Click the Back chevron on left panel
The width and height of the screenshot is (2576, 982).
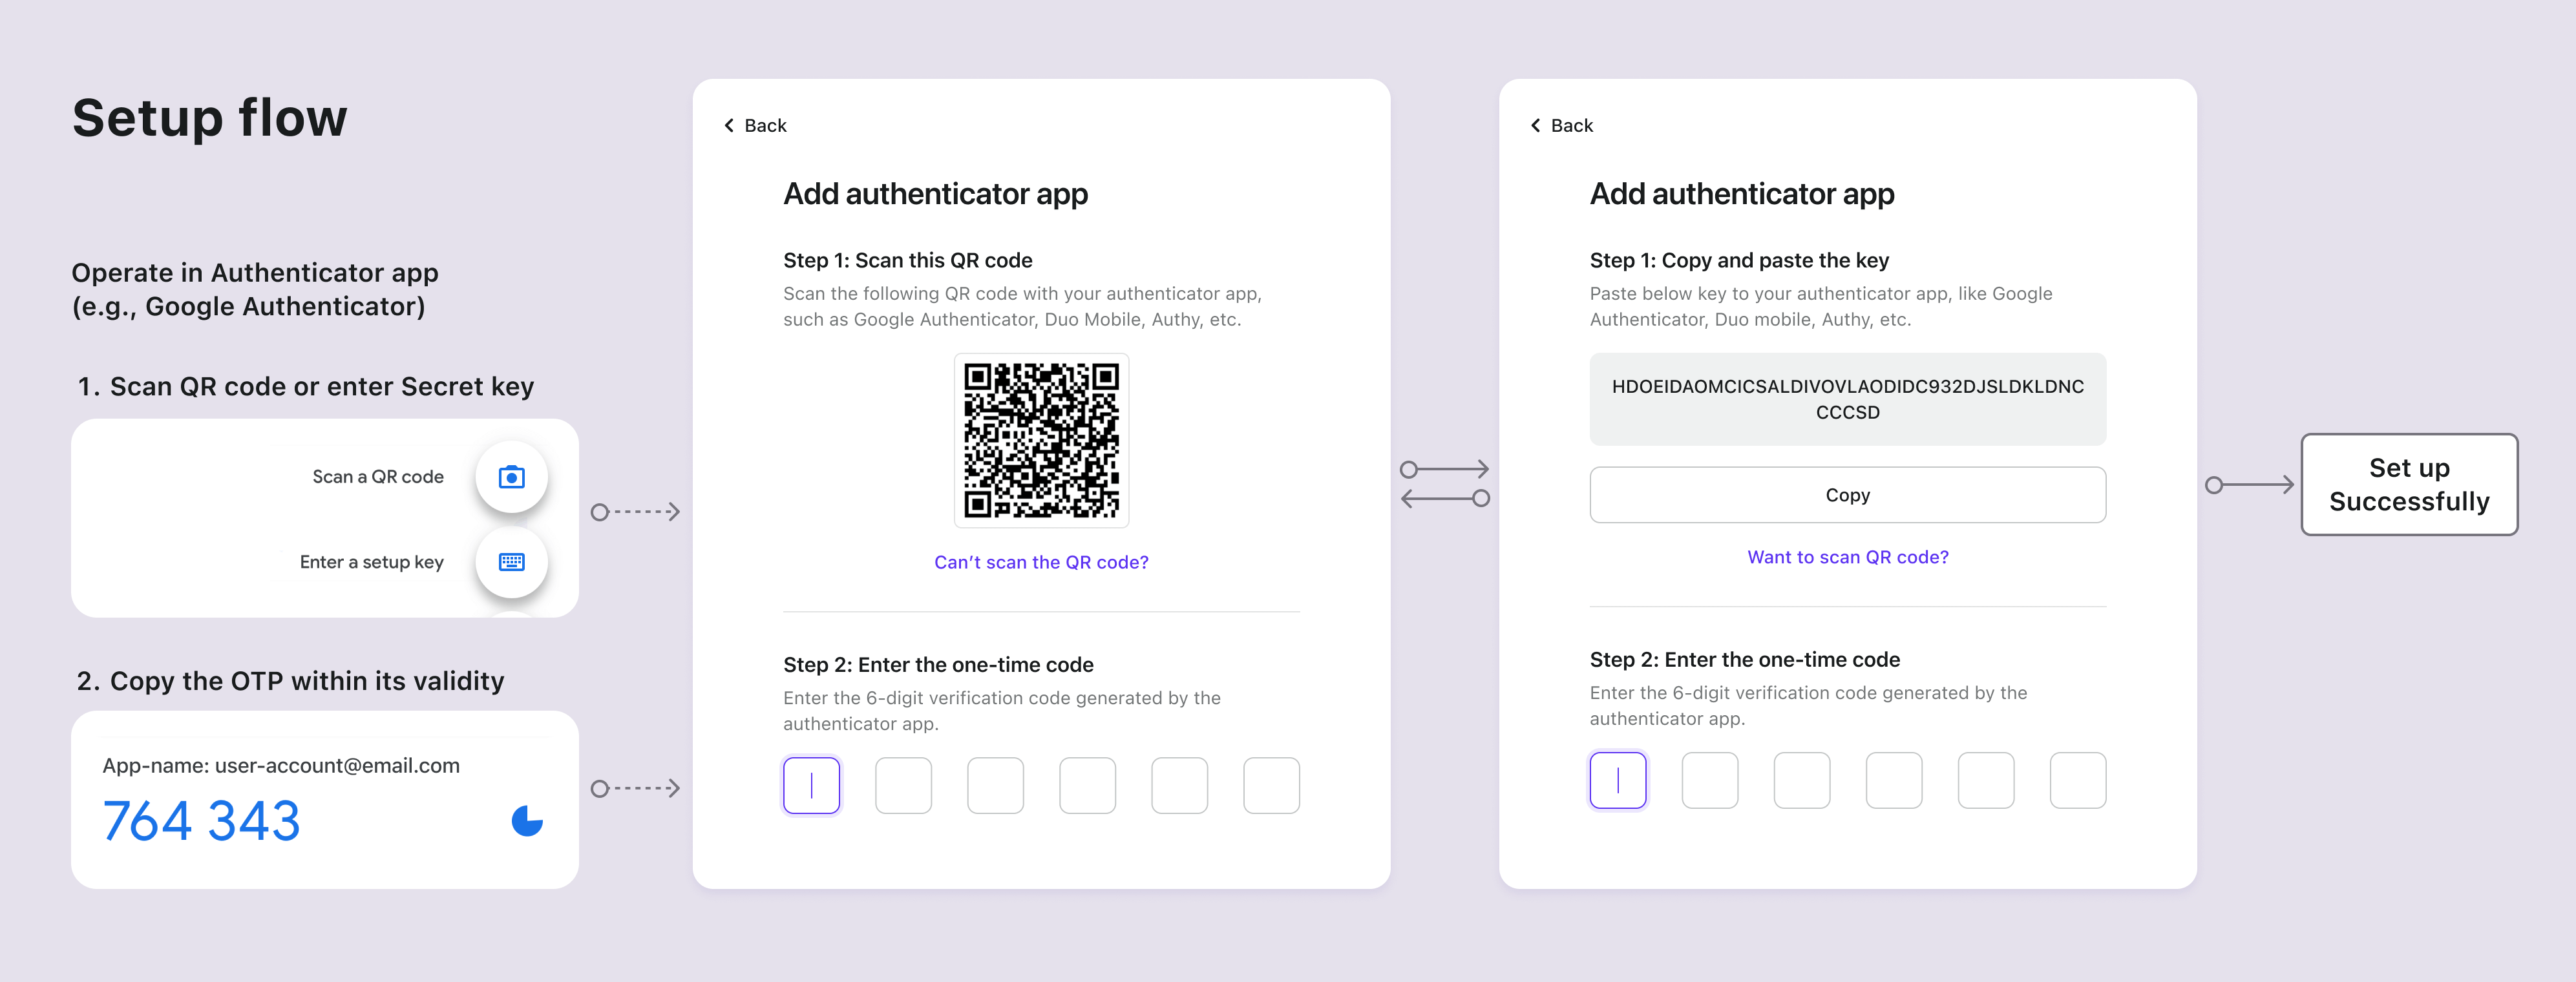[730, 125]
